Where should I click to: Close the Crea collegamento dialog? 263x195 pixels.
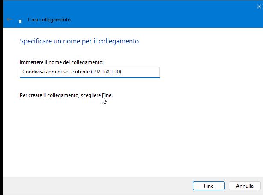click(x=259, y=6)
